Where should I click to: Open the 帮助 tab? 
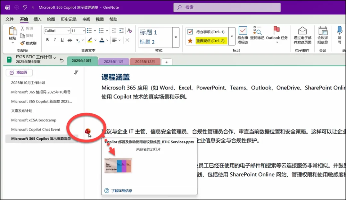point(113,19)
